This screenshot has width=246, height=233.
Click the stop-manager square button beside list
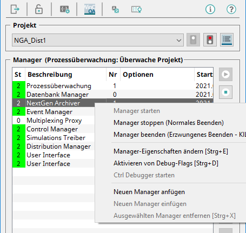pos(225,92)
